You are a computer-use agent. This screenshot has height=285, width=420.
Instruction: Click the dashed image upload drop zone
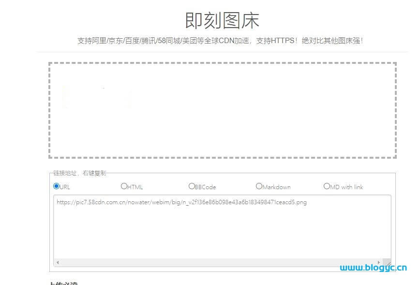point(222,110)
